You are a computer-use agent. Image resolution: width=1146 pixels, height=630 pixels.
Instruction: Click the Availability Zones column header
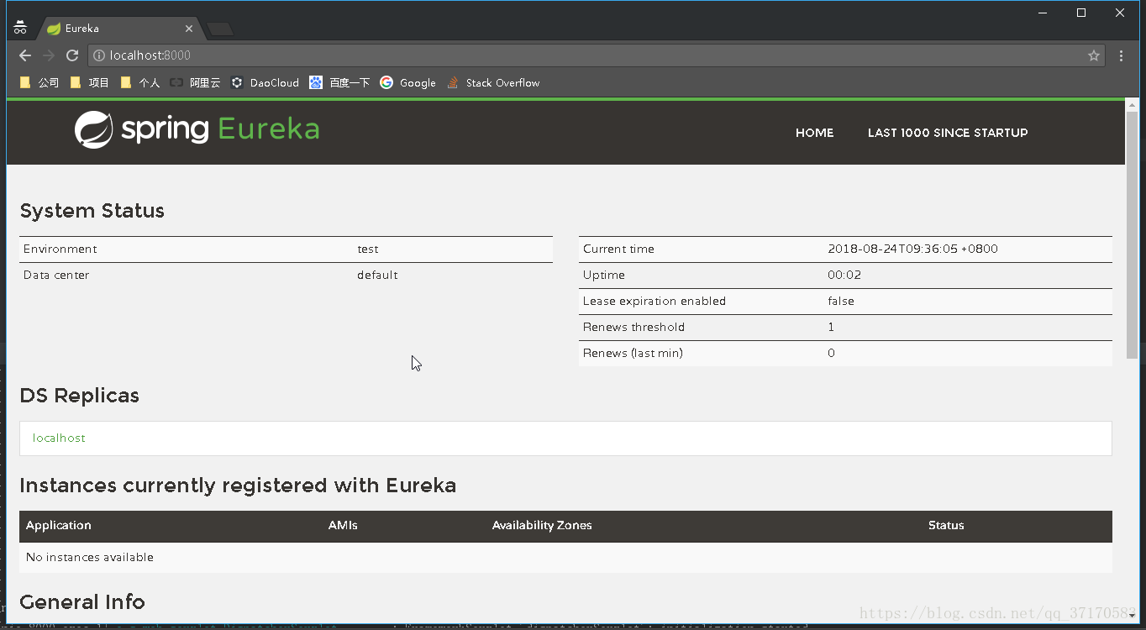[x=542, y=525]
